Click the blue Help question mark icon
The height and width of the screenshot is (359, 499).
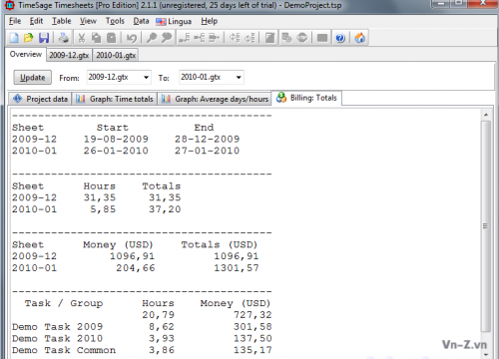[x=340, y=38]
